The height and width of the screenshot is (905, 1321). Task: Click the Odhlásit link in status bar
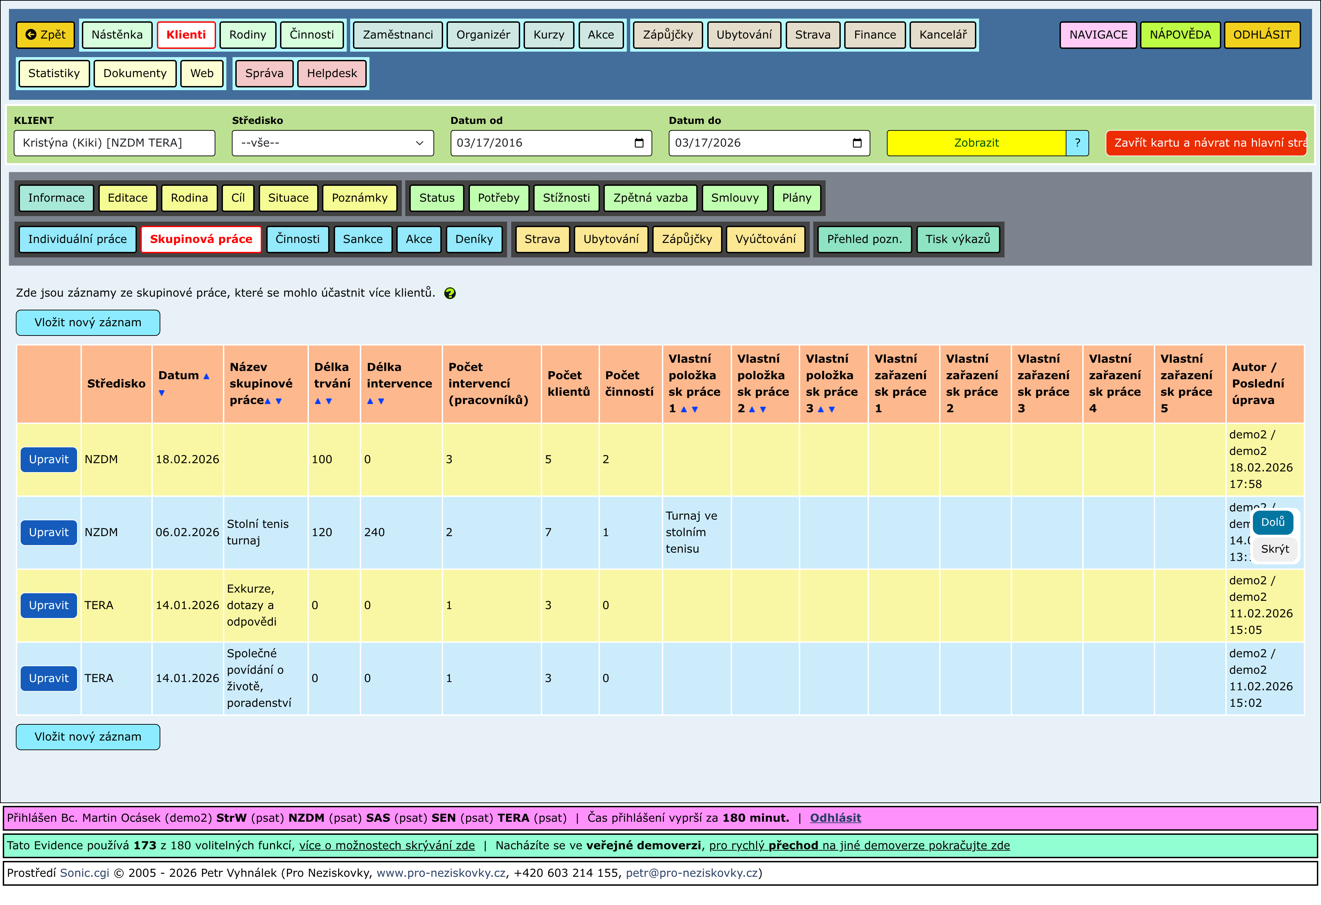tap(835, 818)
